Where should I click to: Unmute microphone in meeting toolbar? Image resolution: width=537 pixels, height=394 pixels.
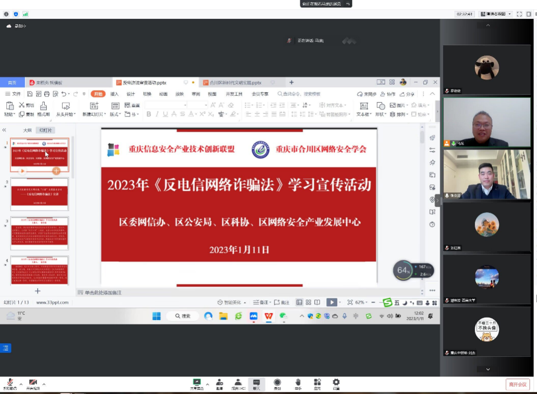[10, 383]
